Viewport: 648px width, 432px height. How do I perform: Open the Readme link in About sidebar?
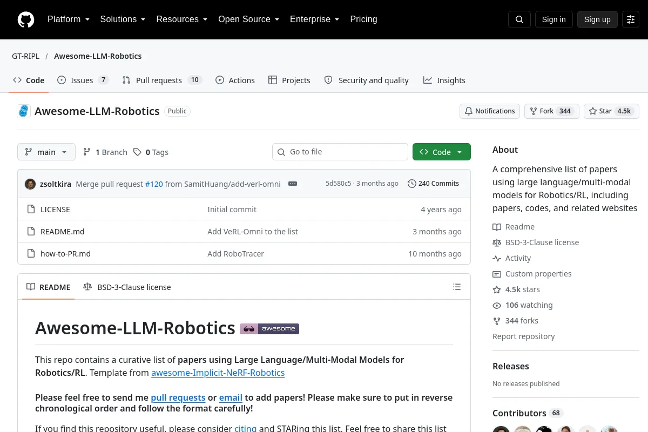(514, 227)
